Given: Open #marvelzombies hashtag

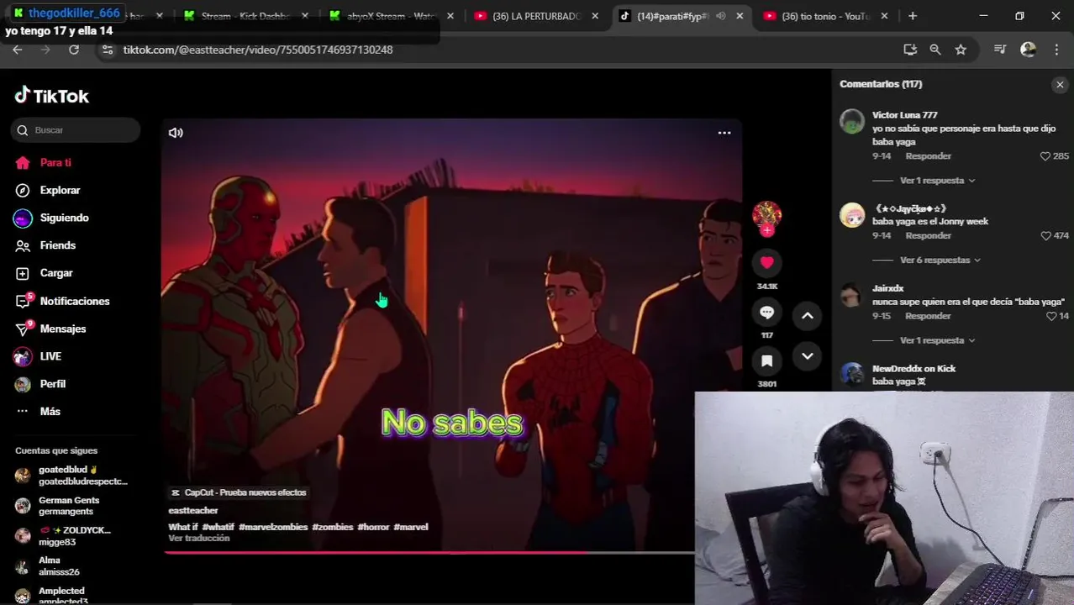Looking at the screenshot, I should pyautogui.click(x=273, y=527).
